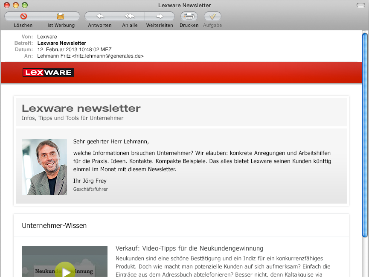The image size is (369, 277).
Task: Click the date 12. Februar 2013 10:48:02 MEZ
Action: (x=74, y=50)
